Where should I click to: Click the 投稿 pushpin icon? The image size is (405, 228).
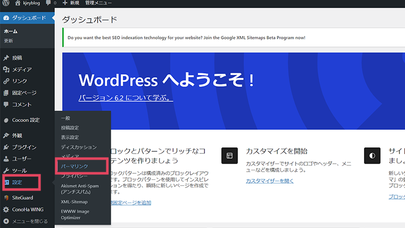point(6,58)
